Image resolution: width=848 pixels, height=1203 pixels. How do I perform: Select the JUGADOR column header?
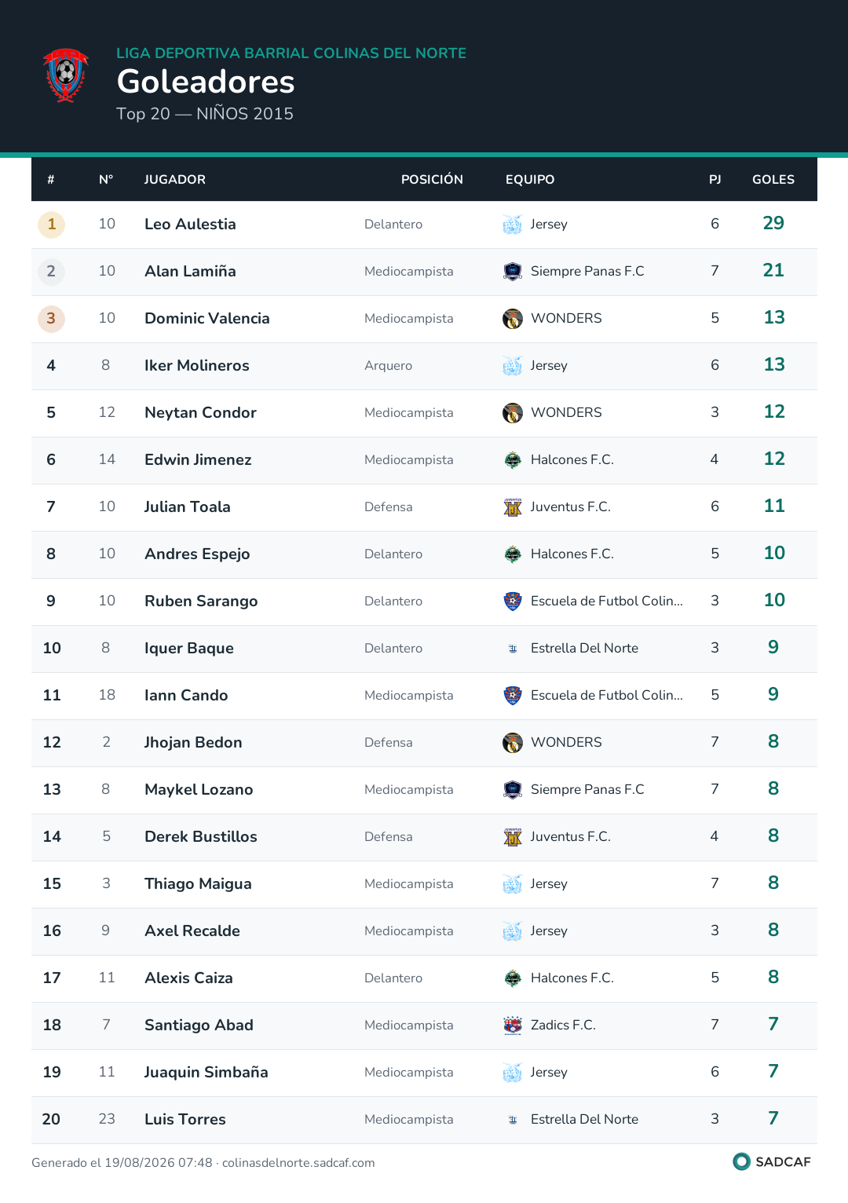point(175,180)
